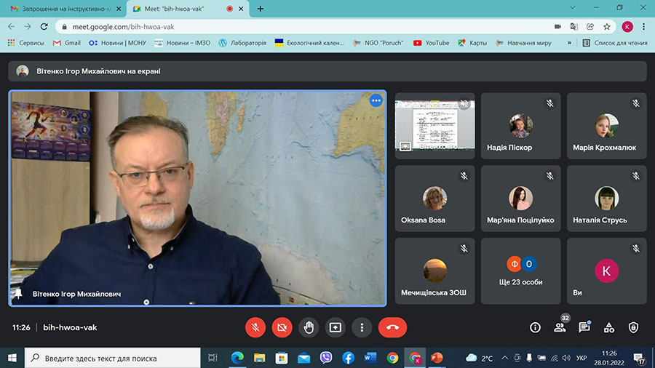Open a new browser tab
Screen dimensions: 655x368
pyautogui.click(x=261, y=9)
